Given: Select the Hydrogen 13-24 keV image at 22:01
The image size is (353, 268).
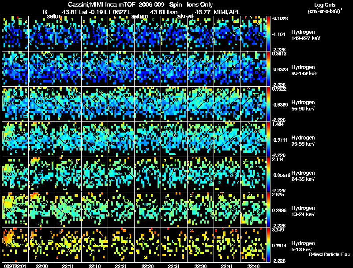Looking at the screenshot, I should pyautogui.click(x=15, y=209).
